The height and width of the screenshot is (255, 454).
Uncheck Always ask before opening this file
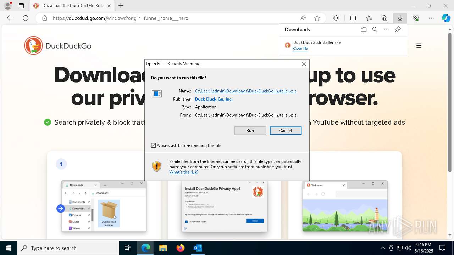[x=154, y=146]
